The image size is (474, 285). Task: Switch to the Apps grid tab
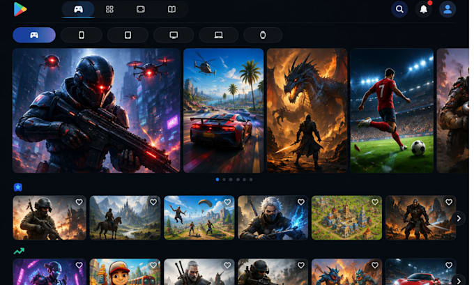109,9
